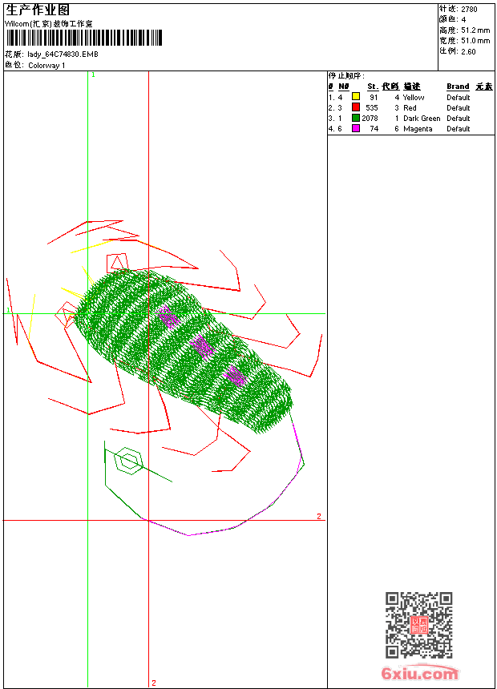The height and width of the screenshot is (689, 497).
Task: Click the height value 51.2 mm
Action: 475,30
